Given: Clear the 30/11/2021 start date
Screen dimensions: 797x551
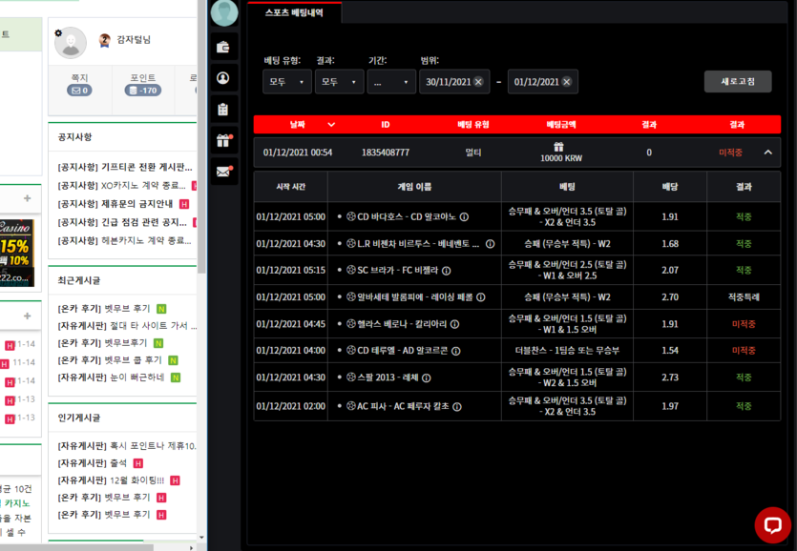Looking at the screenshot, I should [x=478, y=82].
